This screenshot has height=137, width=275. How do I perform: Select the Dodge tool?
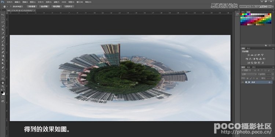coord(3,64)
